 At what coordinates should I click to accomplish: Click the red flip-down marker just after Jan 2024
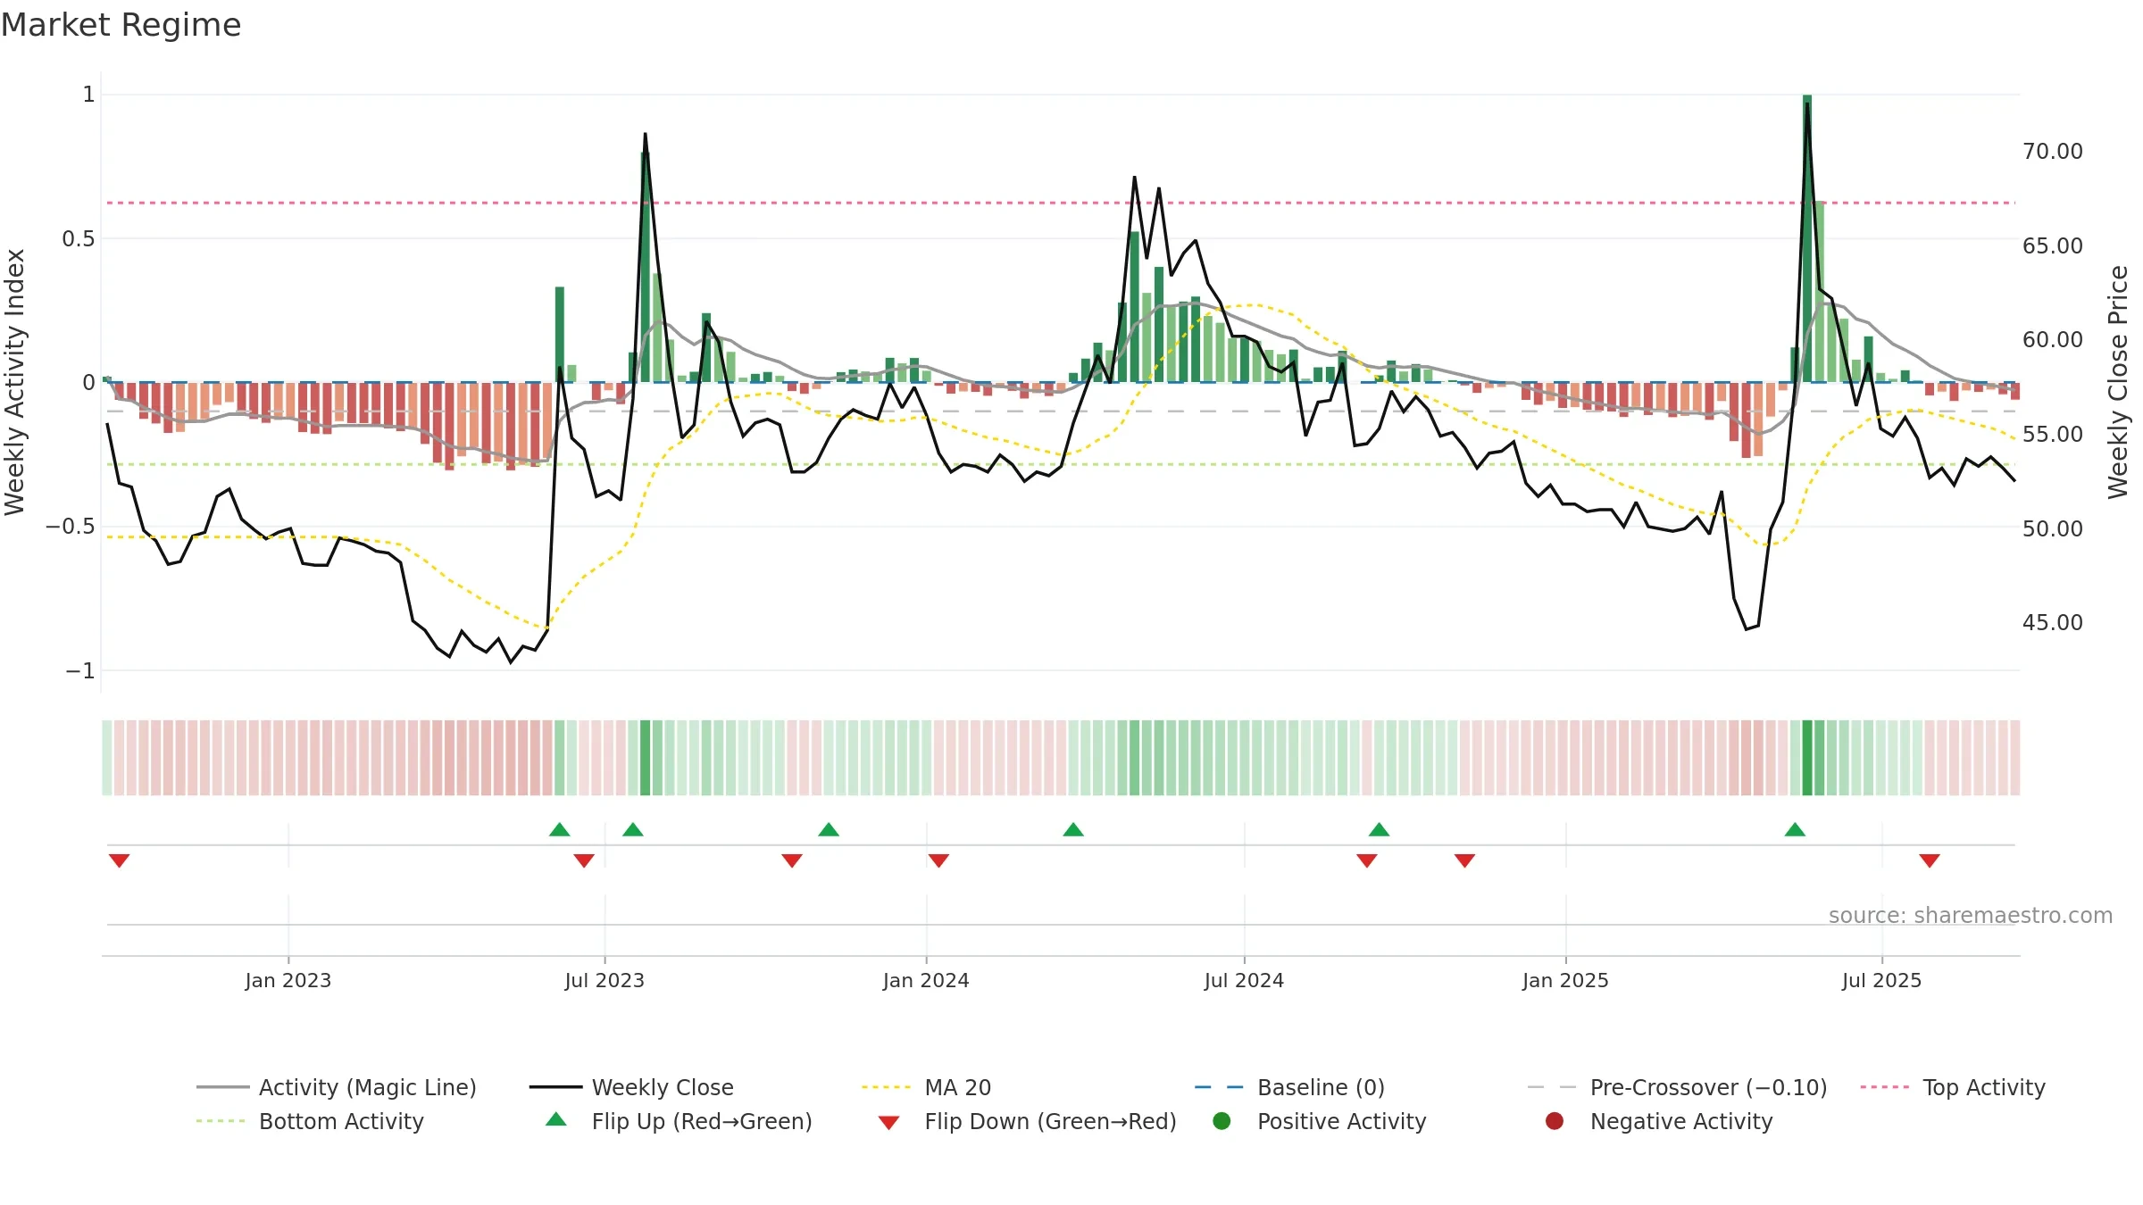coord(938,860)
